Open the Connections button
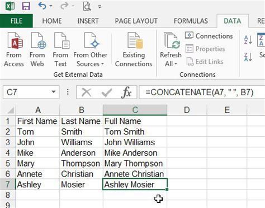265x208 pixels. pos(209,36)
